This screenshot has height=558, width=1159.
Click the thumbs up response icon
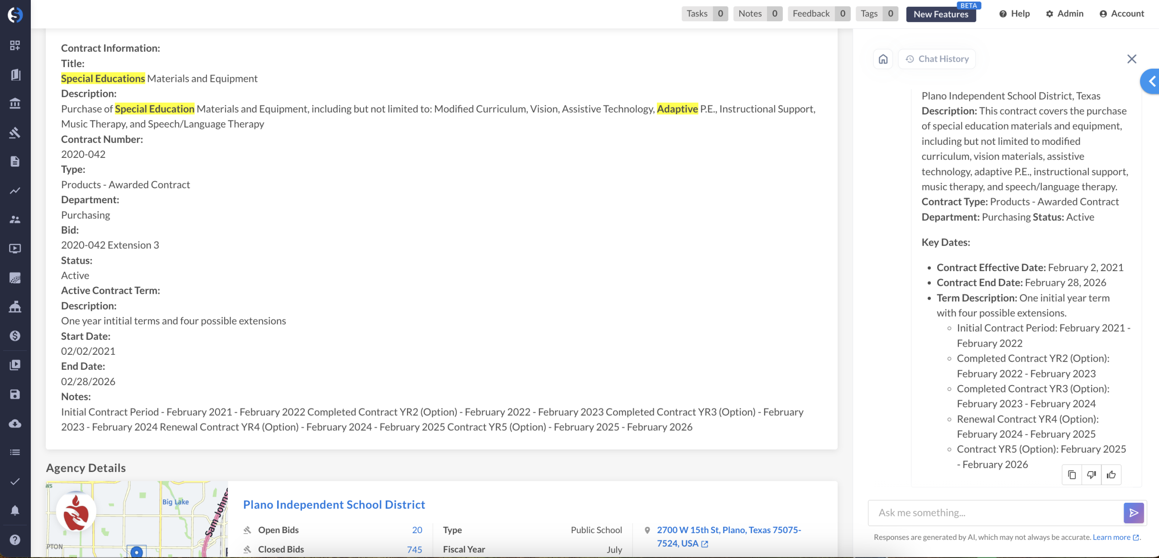click(x=1111, y=475)
